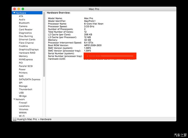The image size is (188, 138).
Task: Click Hardware breadcrumb in path bar
Action: click(x=46, y=119)
